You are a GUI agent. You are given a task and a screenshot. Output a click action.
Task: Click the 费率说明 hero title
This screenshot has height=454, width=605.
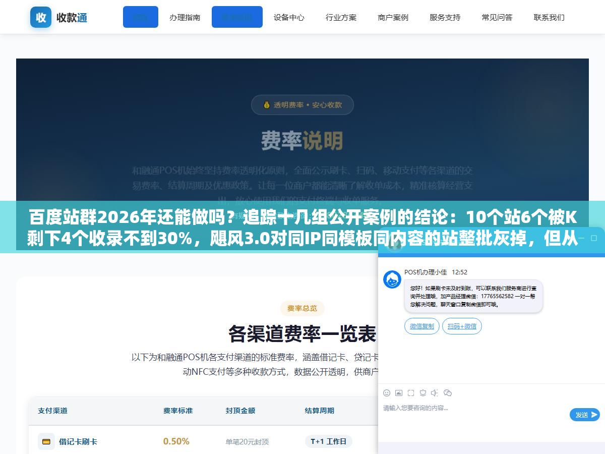pos(302,141)
